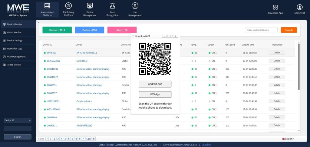Screen dimensions: 310x147
Task: Open device link Ar251230001
Action: 53,109
